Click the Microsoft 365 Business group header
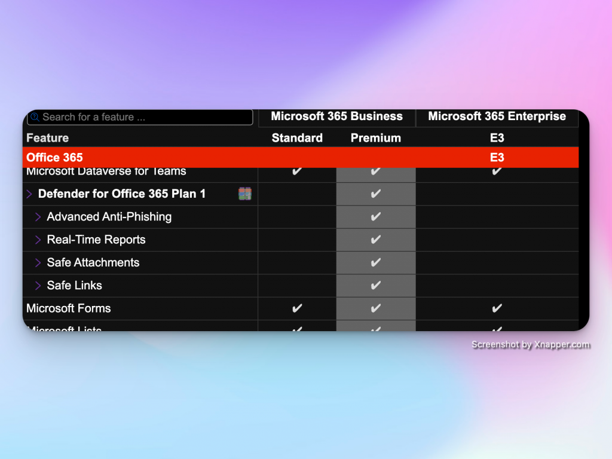 pyautogui.click(x=336, y=117)
